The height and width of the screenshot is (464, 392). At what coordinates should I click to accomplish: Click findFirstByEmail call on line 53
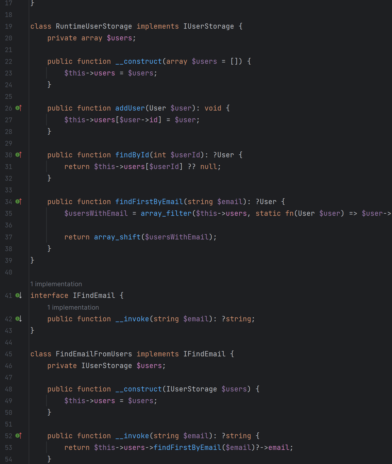click(x=188, y=448)
